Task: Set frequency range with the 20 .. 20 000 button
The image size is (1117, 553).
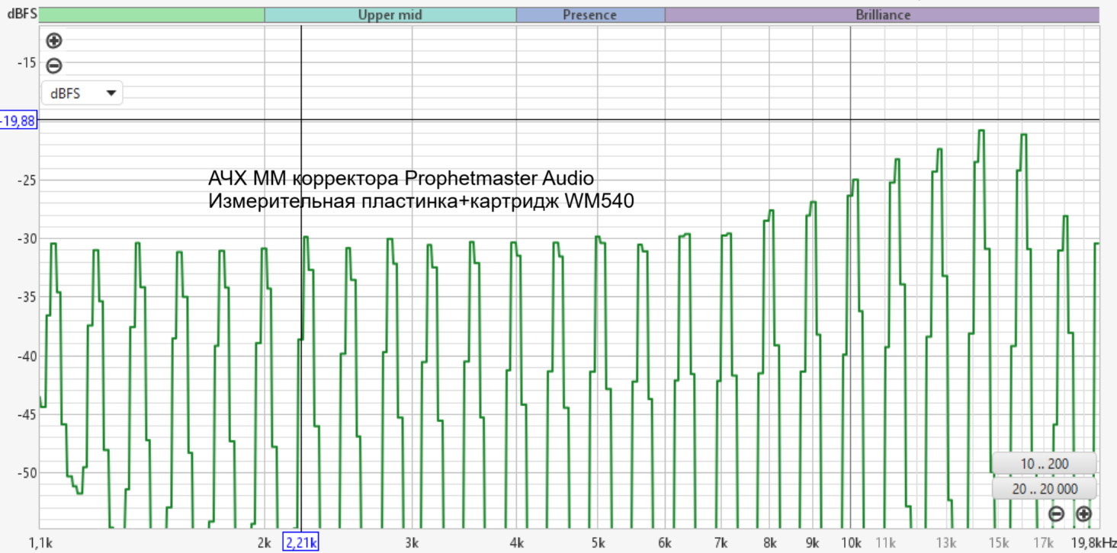Action: (x=1045, y=489)
